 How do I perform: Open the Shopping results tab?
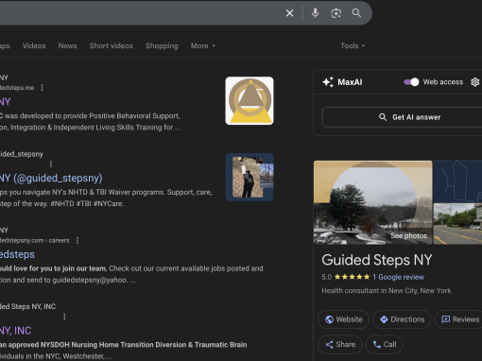[162, 46]
